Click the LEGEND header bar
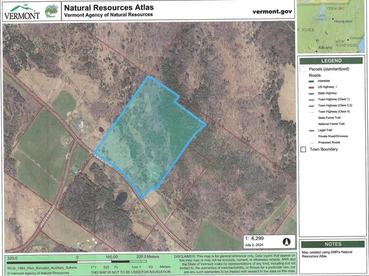 331,61
